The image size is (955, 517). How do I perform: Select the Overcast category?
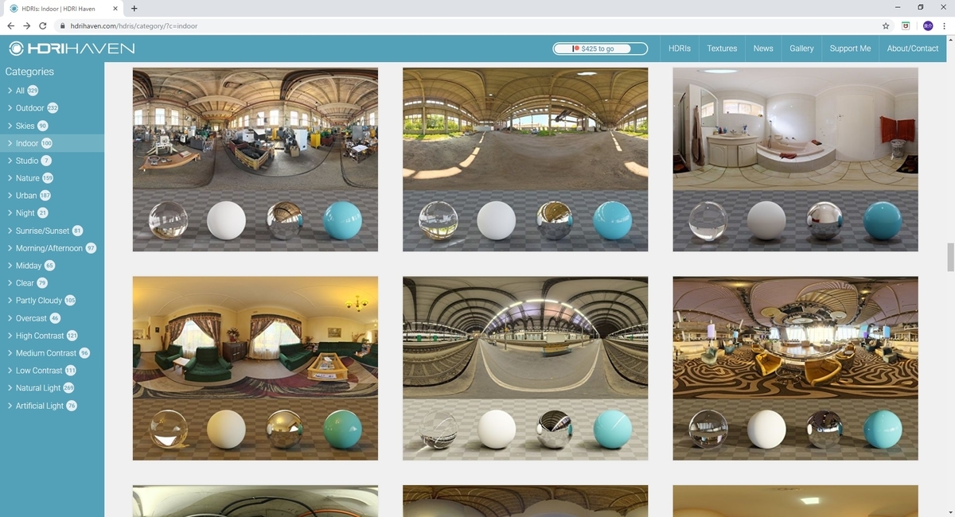(x=52, y=318)
